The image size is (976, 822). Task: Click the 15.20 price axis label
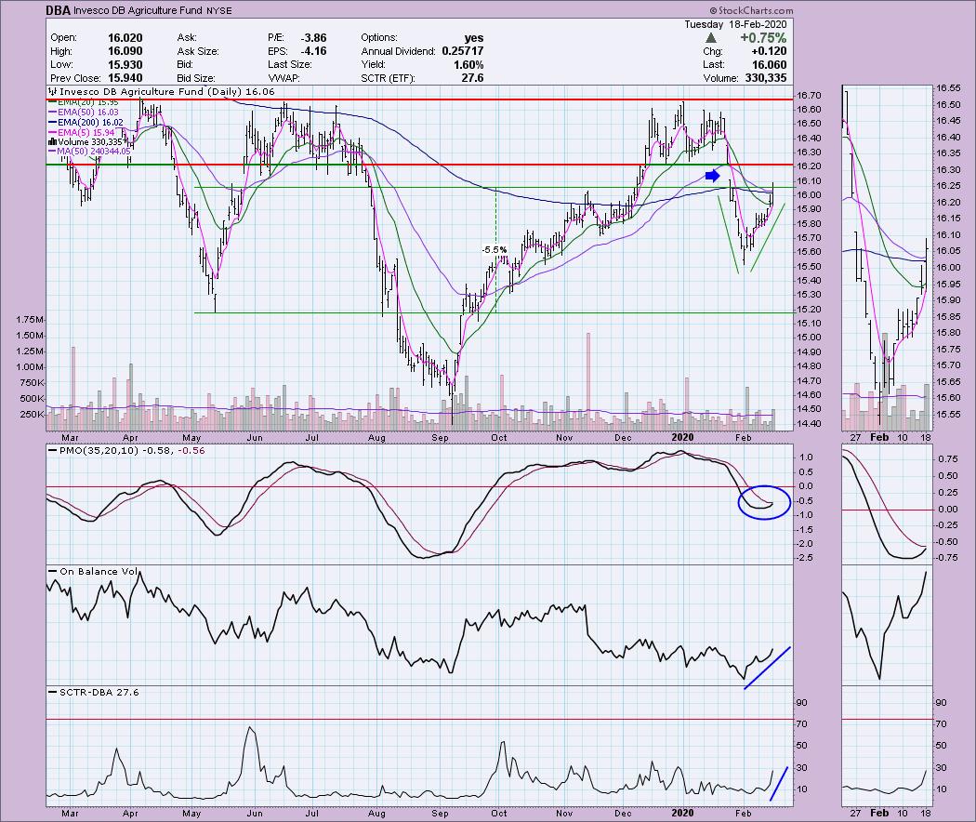809,310
